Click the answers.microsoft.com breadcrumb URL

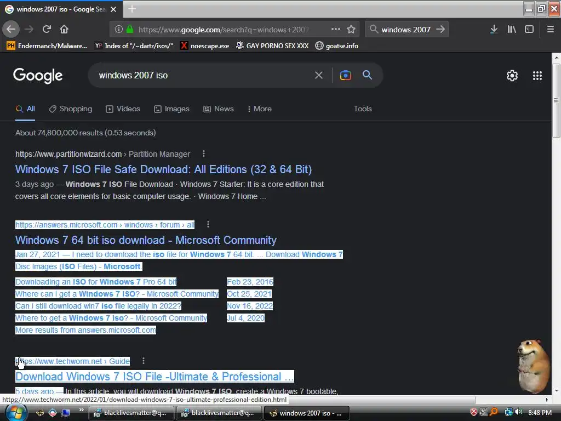[x=105, y=225]
